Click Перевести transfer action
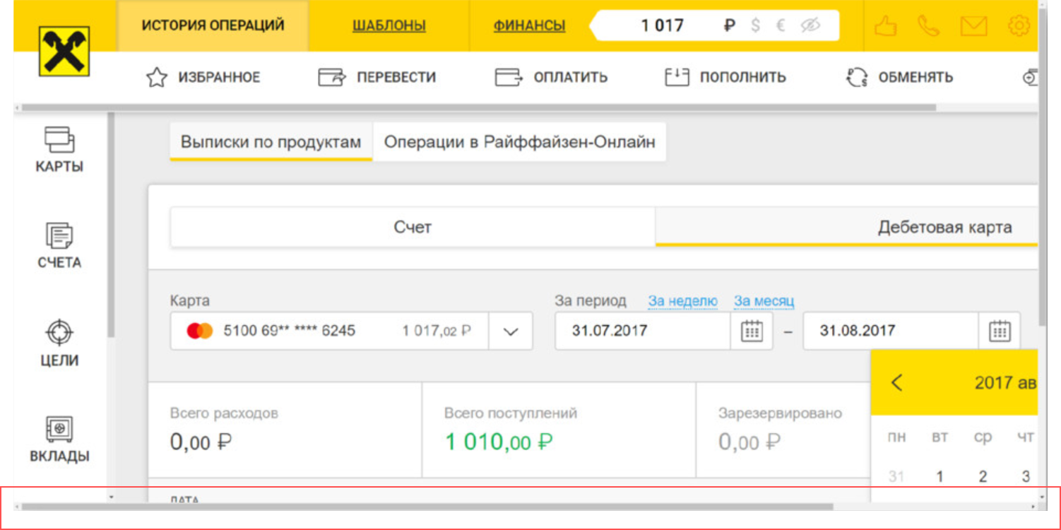The image size is (1061, 530). [x=377, y=77]
